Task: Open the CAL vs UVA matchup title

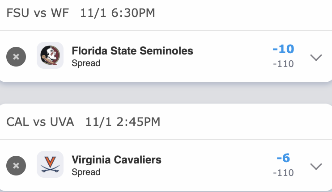Action: point(40,121)
